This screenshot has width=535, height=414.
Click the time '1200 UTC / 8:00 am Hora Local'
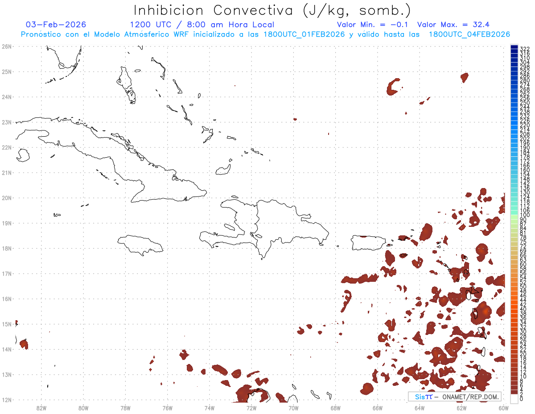pos(202,25)
